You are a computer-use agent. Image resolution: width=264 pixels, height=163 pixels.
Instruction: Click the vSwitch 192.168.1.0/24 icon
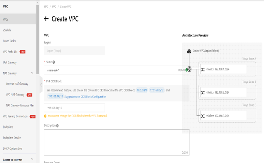(x=203, y=69)
